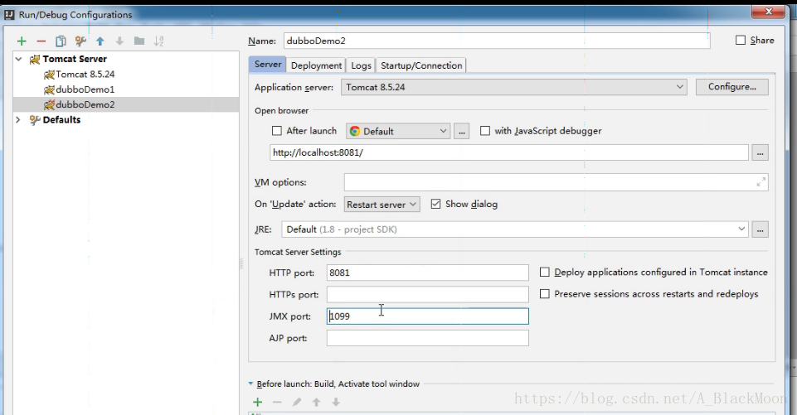Remove the Before launch task

point(277,403)
